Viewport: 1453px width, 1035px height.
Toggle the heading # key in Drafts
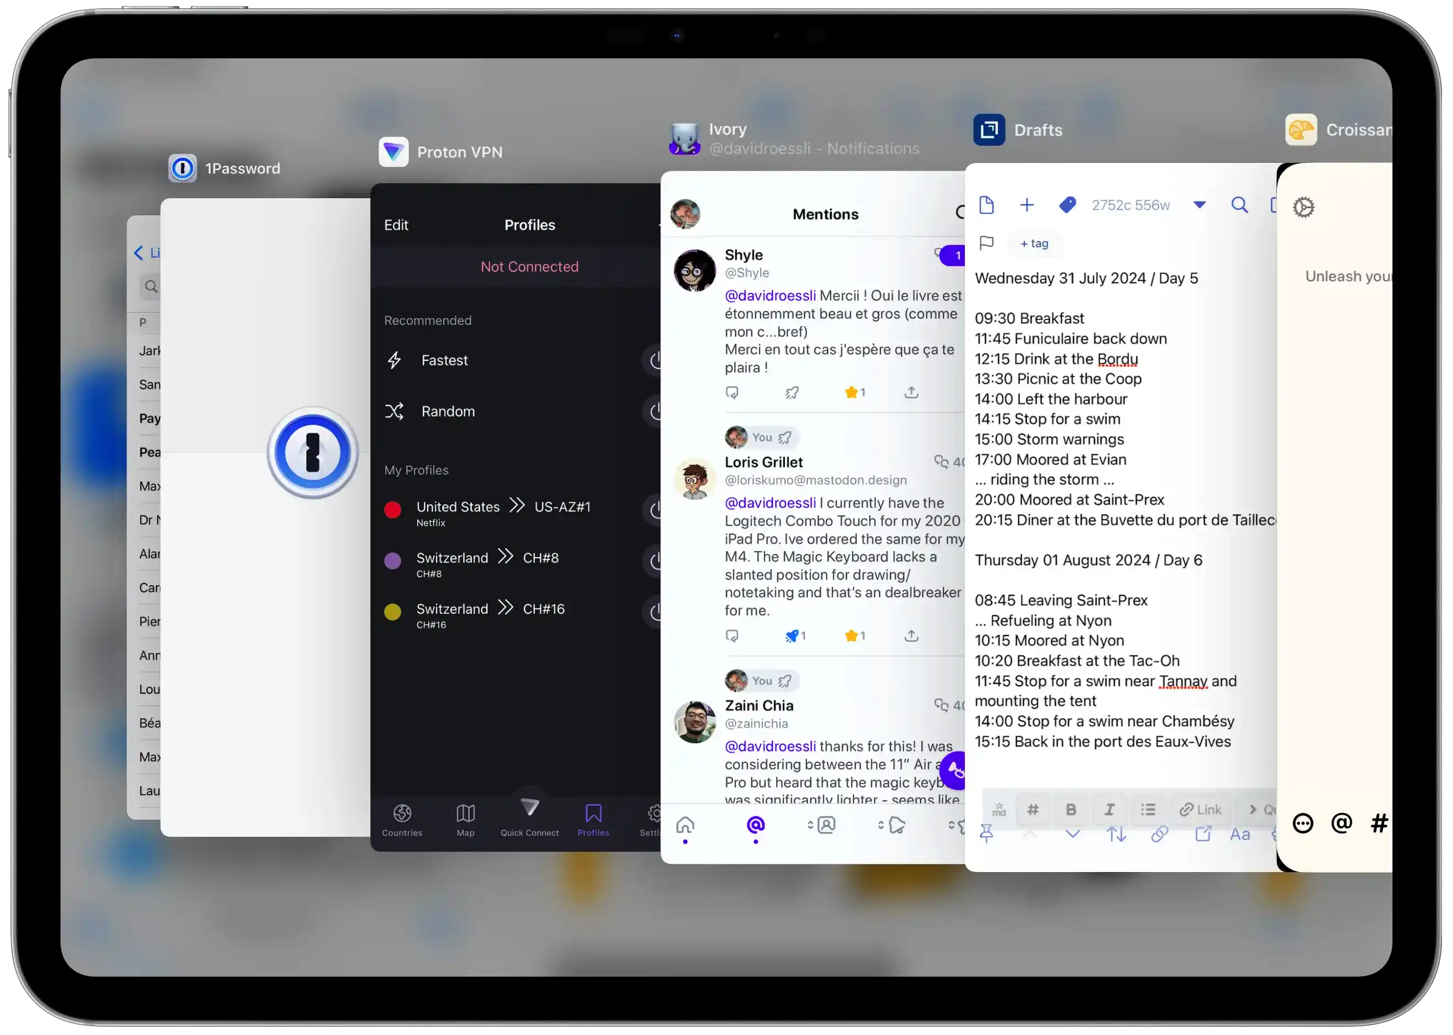(x=1033, y=809)
